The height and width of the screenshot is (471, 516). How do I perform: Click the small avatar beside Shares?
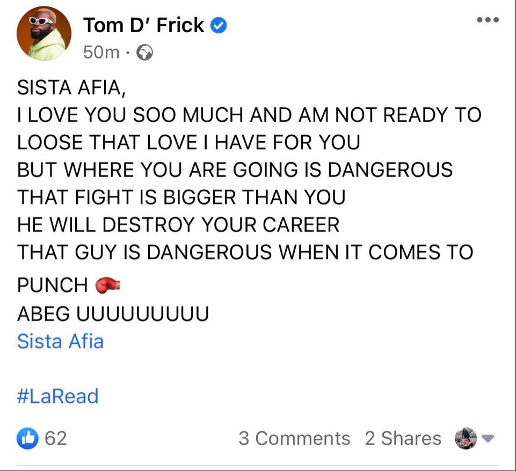tap(464, 438)
